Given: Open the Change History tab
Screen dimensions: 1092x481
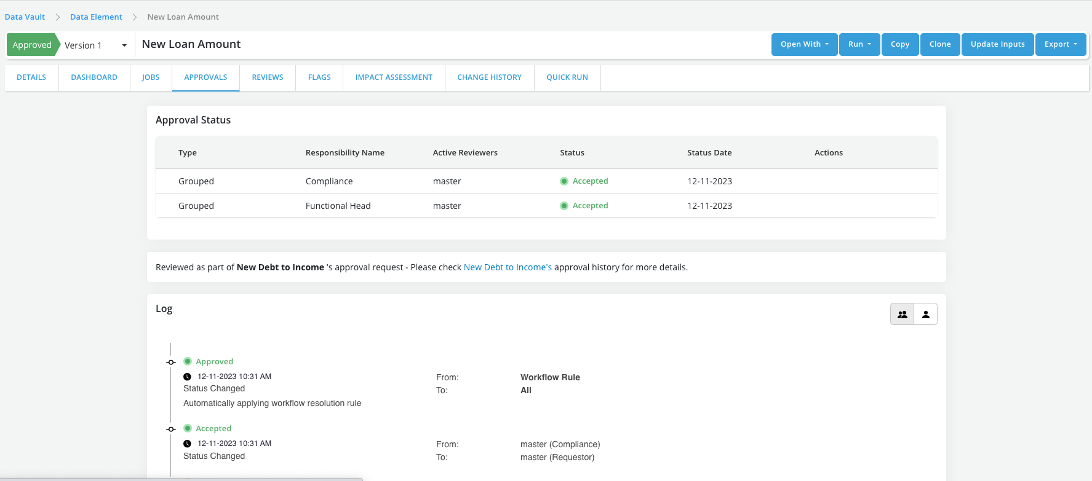Looking at the screenshot, I should [x=489, y=77].
